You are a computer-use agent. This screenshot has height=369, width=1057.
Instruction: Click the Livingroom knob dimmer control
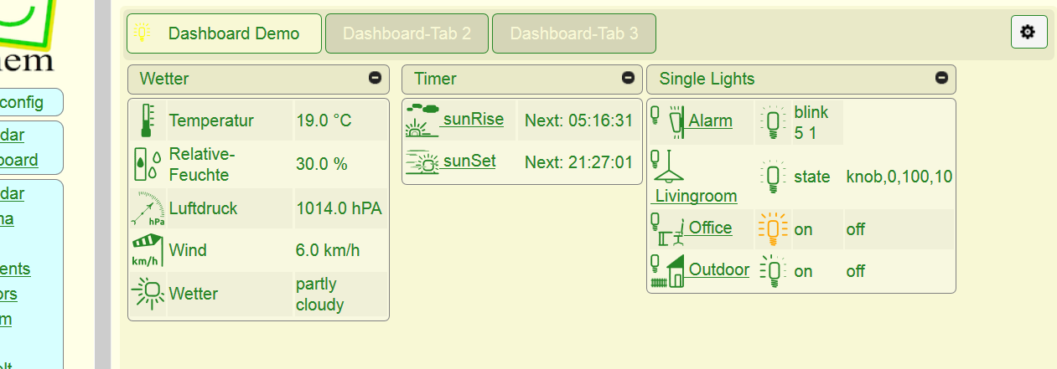pyautogui.click(x=899, y=177)
